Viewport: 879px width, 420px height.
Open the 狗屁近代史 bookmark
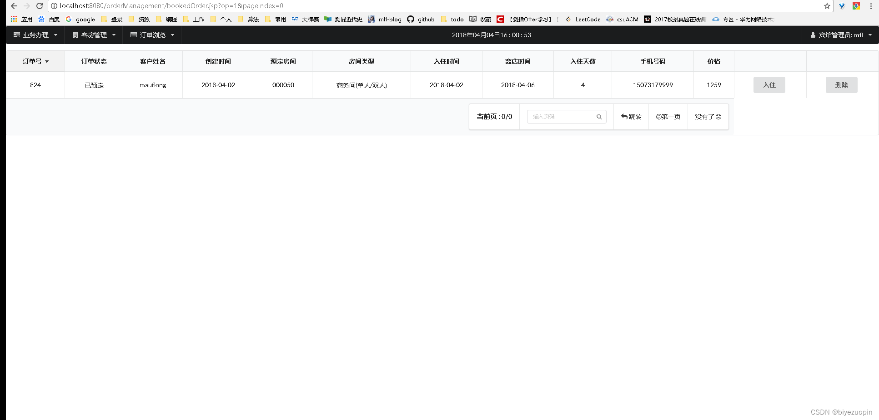[x=343, y=19]
